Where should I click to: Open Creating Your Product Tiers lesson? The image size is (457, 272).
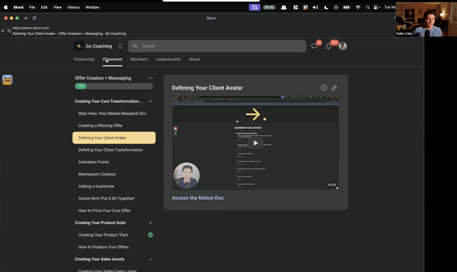point(114,235)
